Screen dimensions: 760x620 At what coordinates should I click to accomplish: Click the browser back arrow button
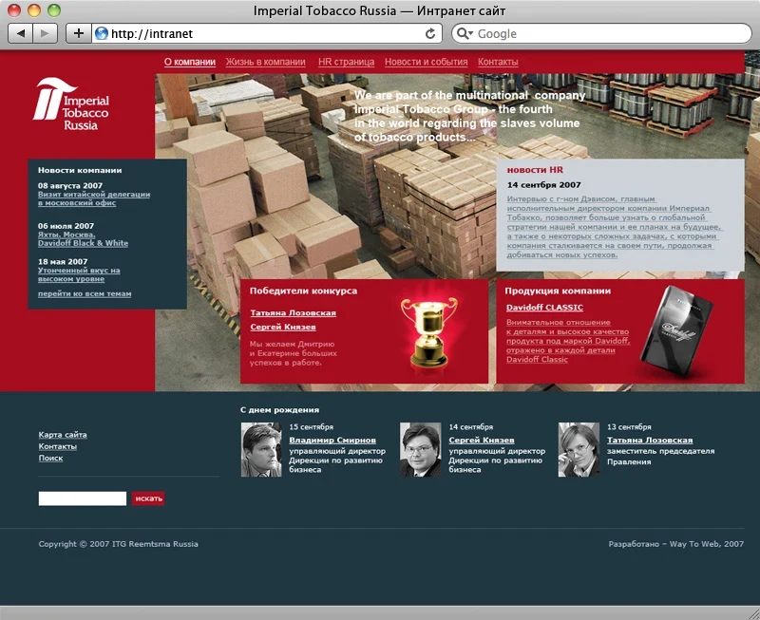pyautogui.click(x=20, y=33)
